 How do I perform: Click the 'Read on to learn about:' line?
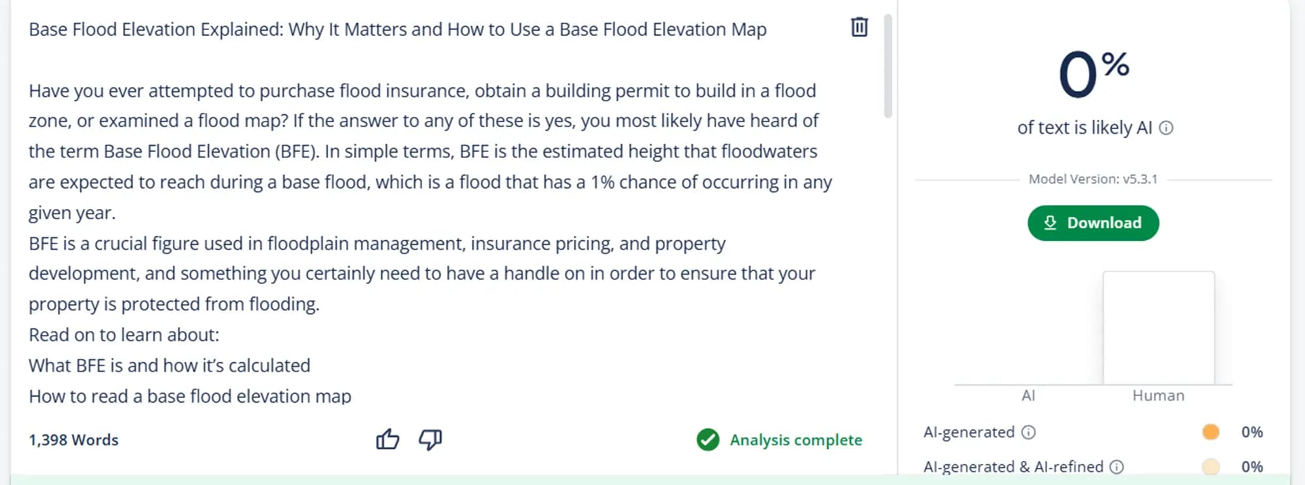[124, 335]
